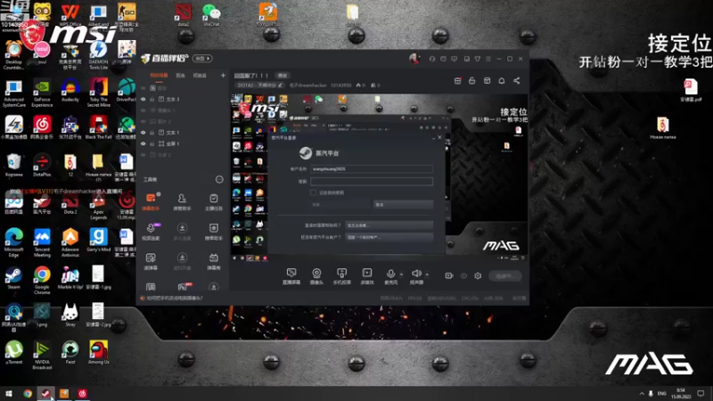Toggle lock on 文本 1 source

152,132
